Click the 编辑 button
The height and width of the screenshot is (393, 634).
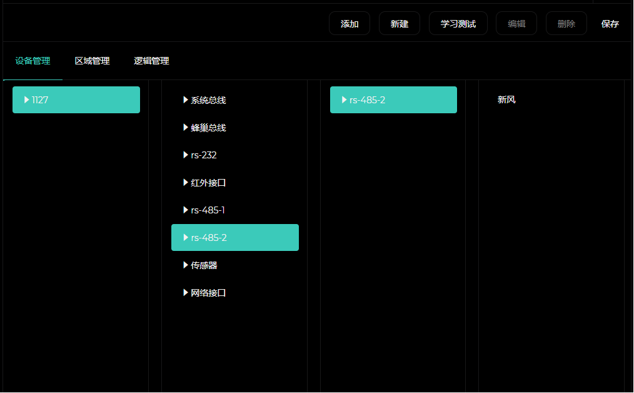point(516,24)
